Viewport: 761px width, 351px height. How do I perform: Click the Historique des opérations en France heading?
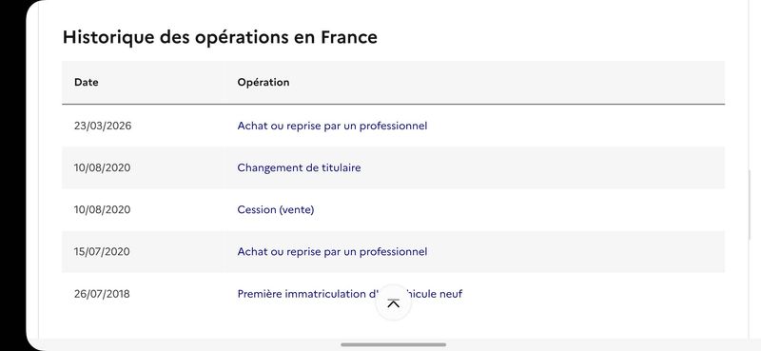click(x=220, y=37)
